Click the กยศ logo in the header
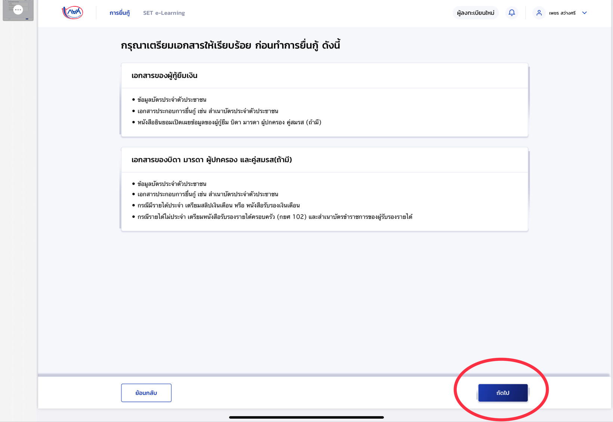 [73, 13]
